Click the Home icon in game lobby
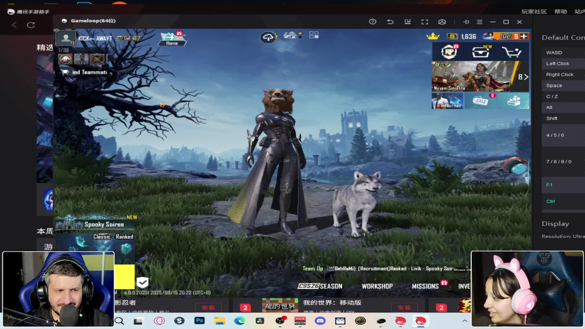 click(172, 38)
